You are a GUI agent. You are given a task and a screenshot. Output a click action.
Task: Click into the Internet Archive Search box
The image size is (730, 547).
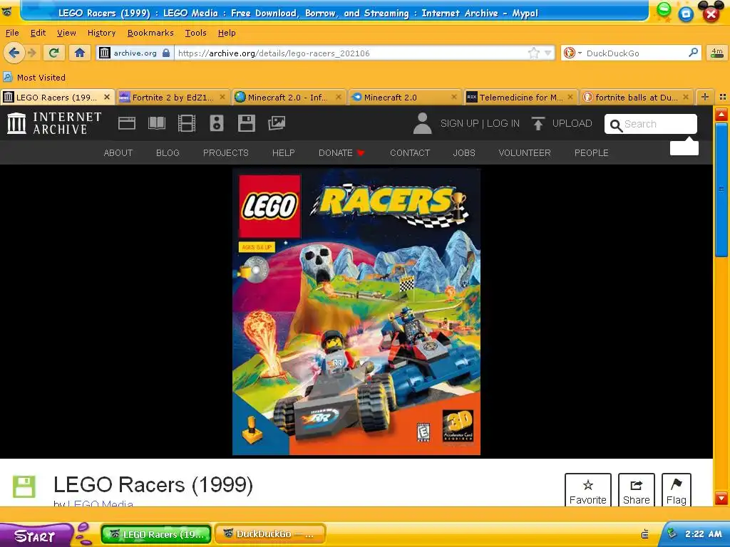(650, 124)
